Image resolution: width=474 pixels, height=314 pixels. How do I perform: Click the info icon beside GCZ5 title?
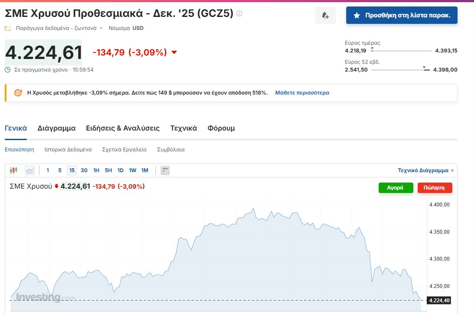pyautogui.click(x=239, y=13)
